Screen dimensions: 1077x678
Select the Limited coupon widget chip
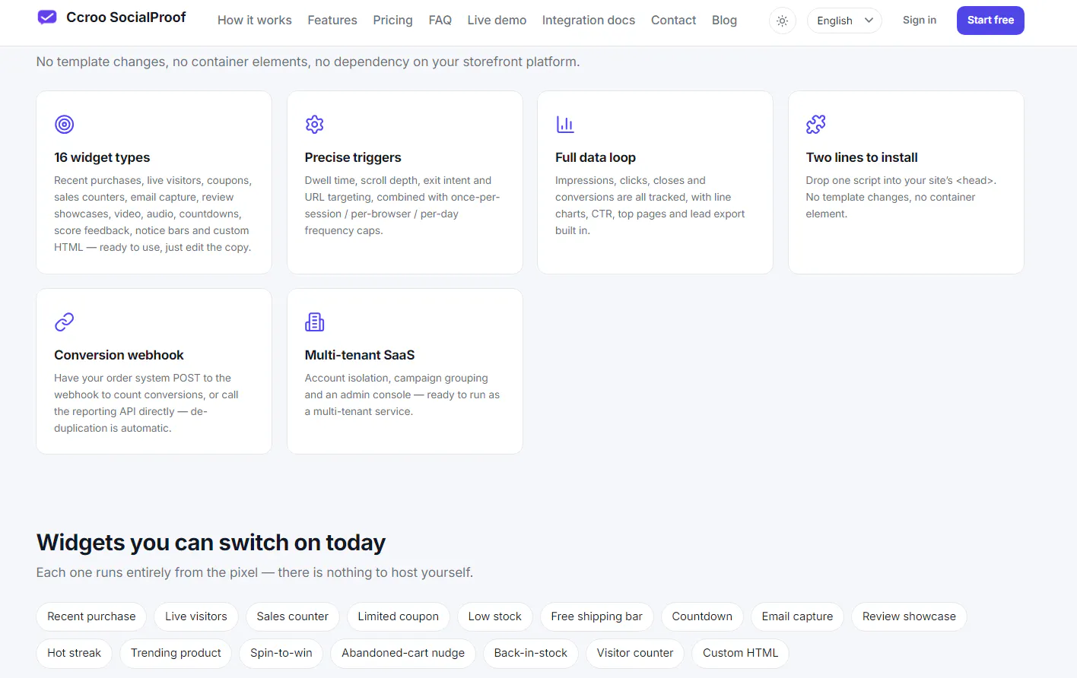coord(399,616)
